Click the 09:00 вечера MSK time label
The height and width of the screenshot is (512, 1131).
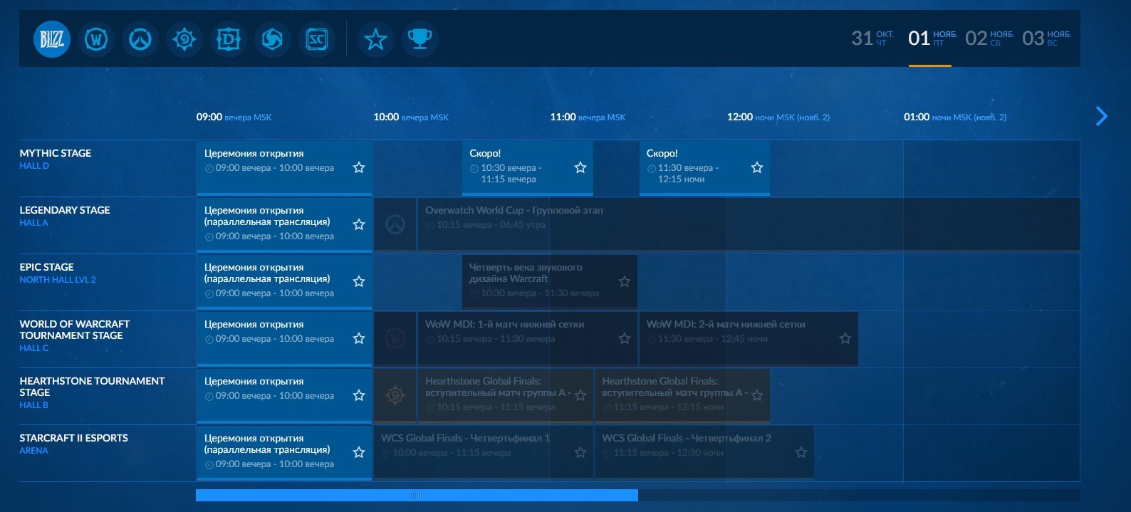click(234, 117)
